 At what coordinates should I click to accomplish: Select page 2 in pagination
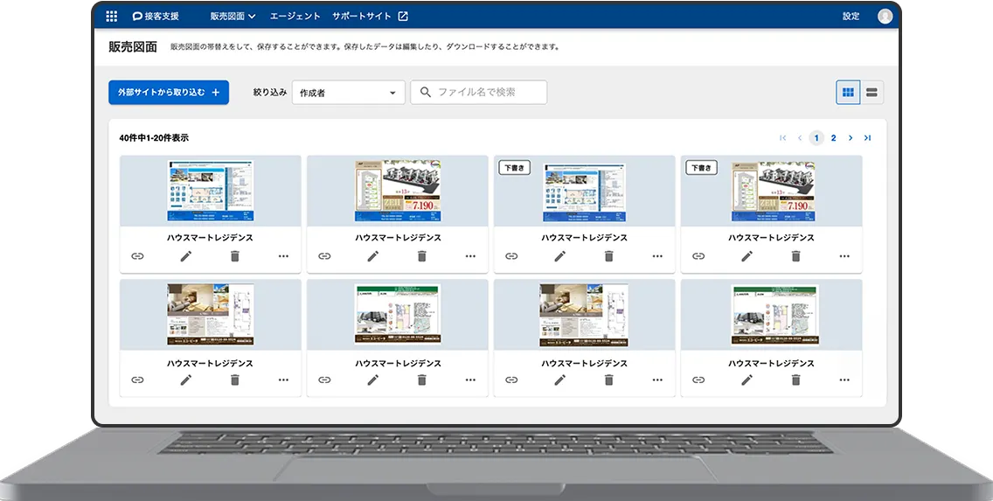coord(833,138)
